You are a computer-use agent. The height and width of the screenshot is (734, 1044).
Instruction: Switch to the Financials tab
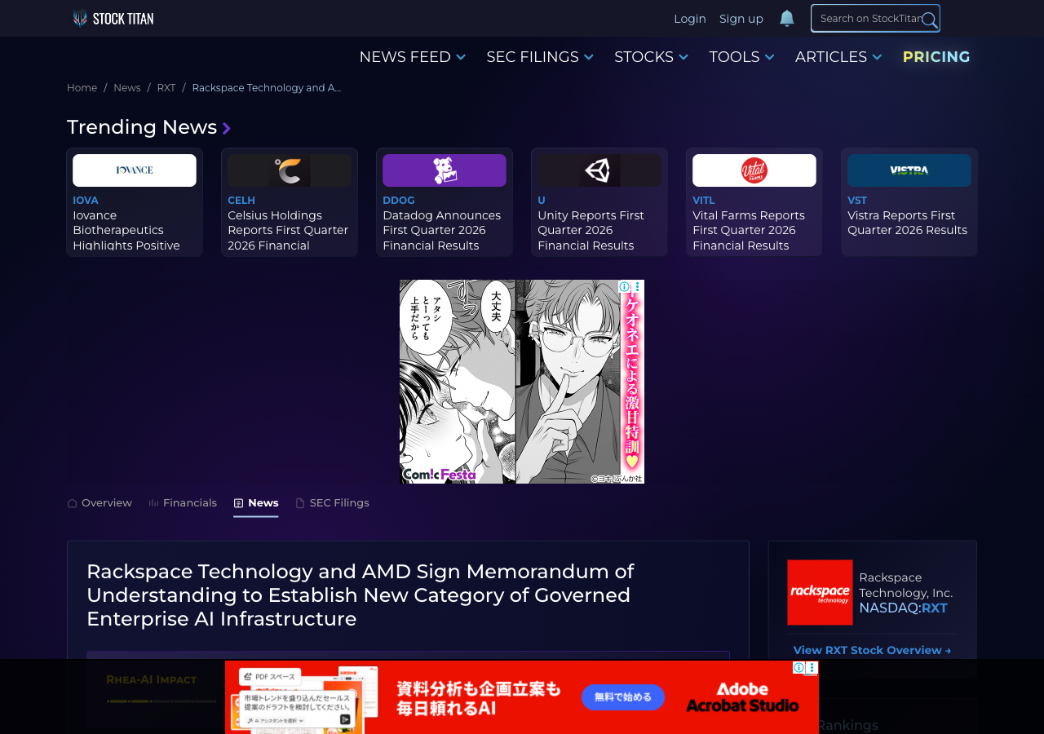183,503
